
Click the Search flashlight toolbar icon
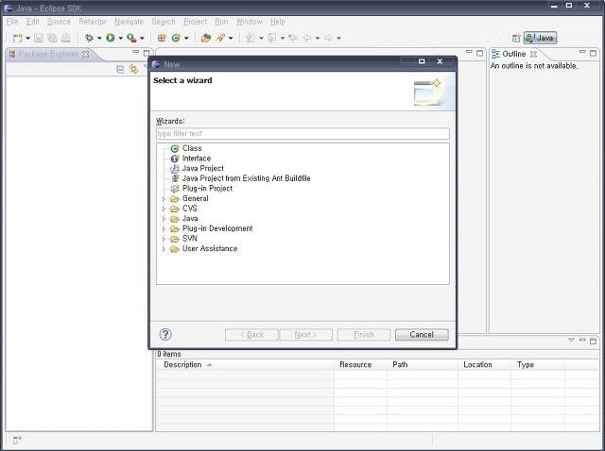(220, 38)
